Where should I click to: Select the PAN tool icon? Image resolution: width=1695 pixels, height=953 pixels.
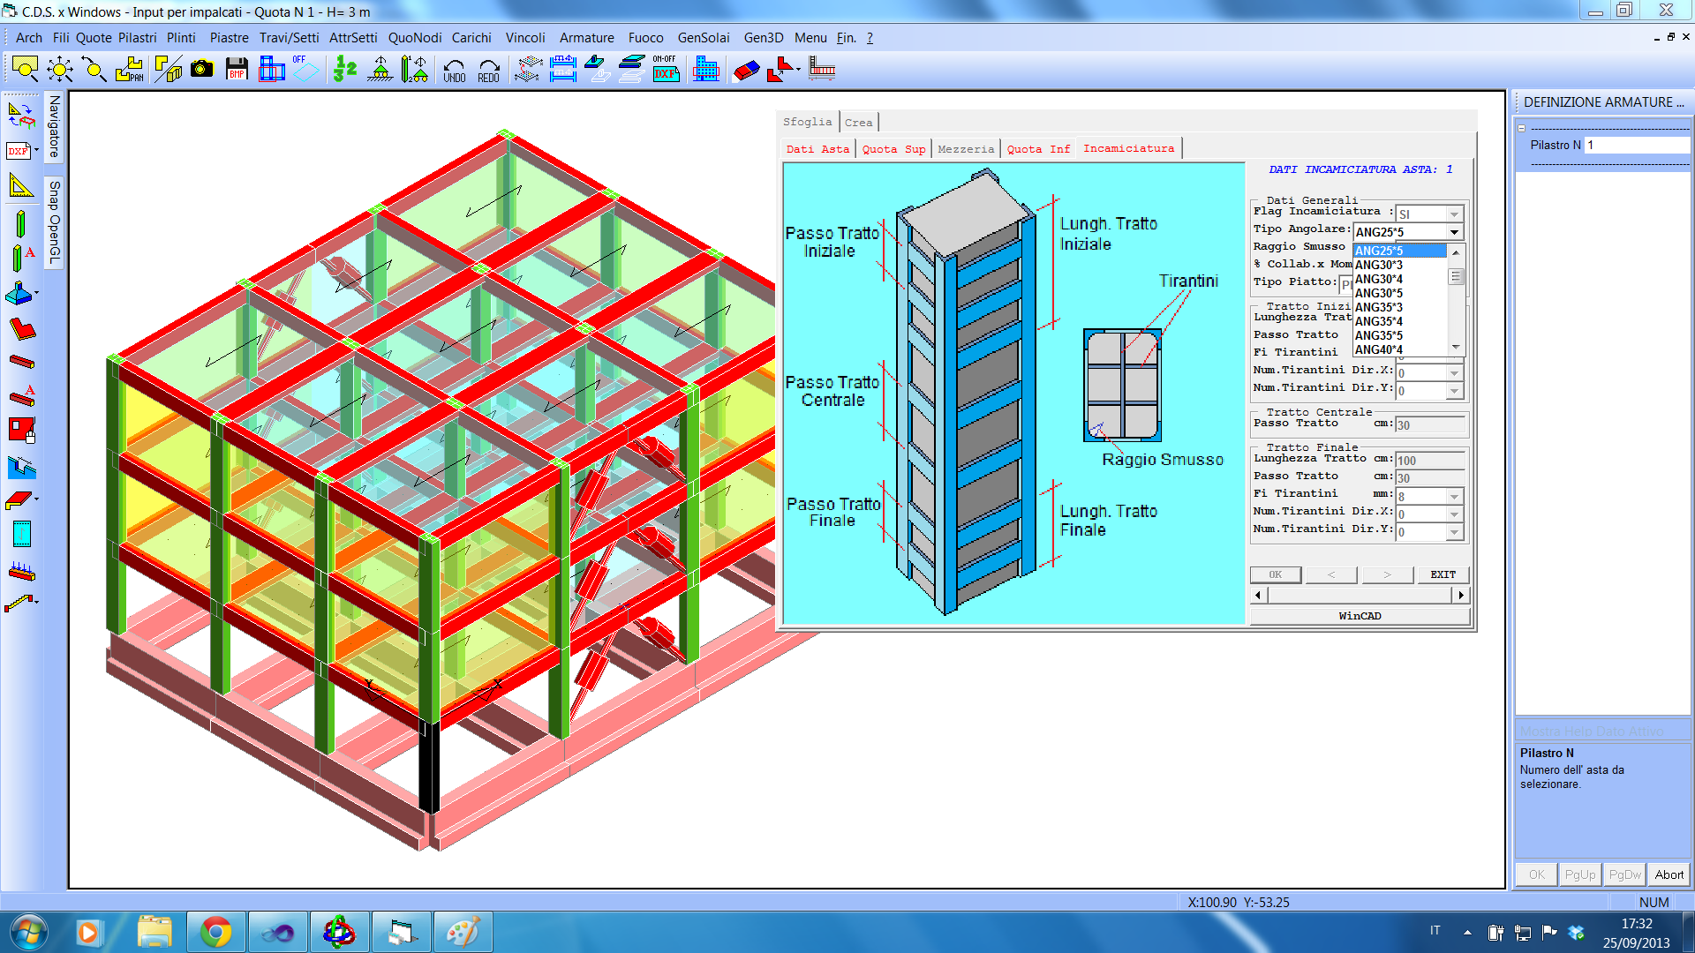tap(130, 70)
